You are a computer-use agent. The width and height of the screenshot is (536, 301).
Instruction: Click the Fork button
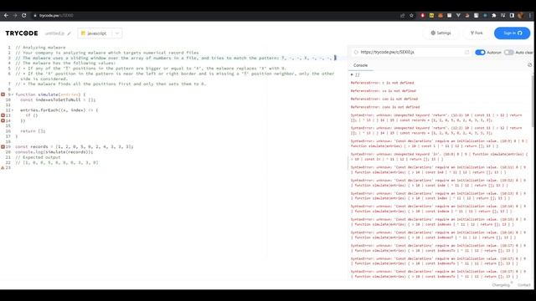[477, 33]
